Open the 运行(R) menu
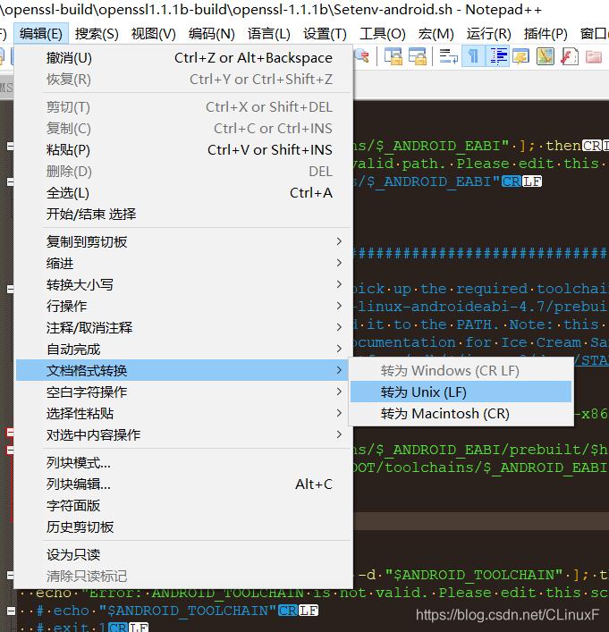 tap(489, 33)
